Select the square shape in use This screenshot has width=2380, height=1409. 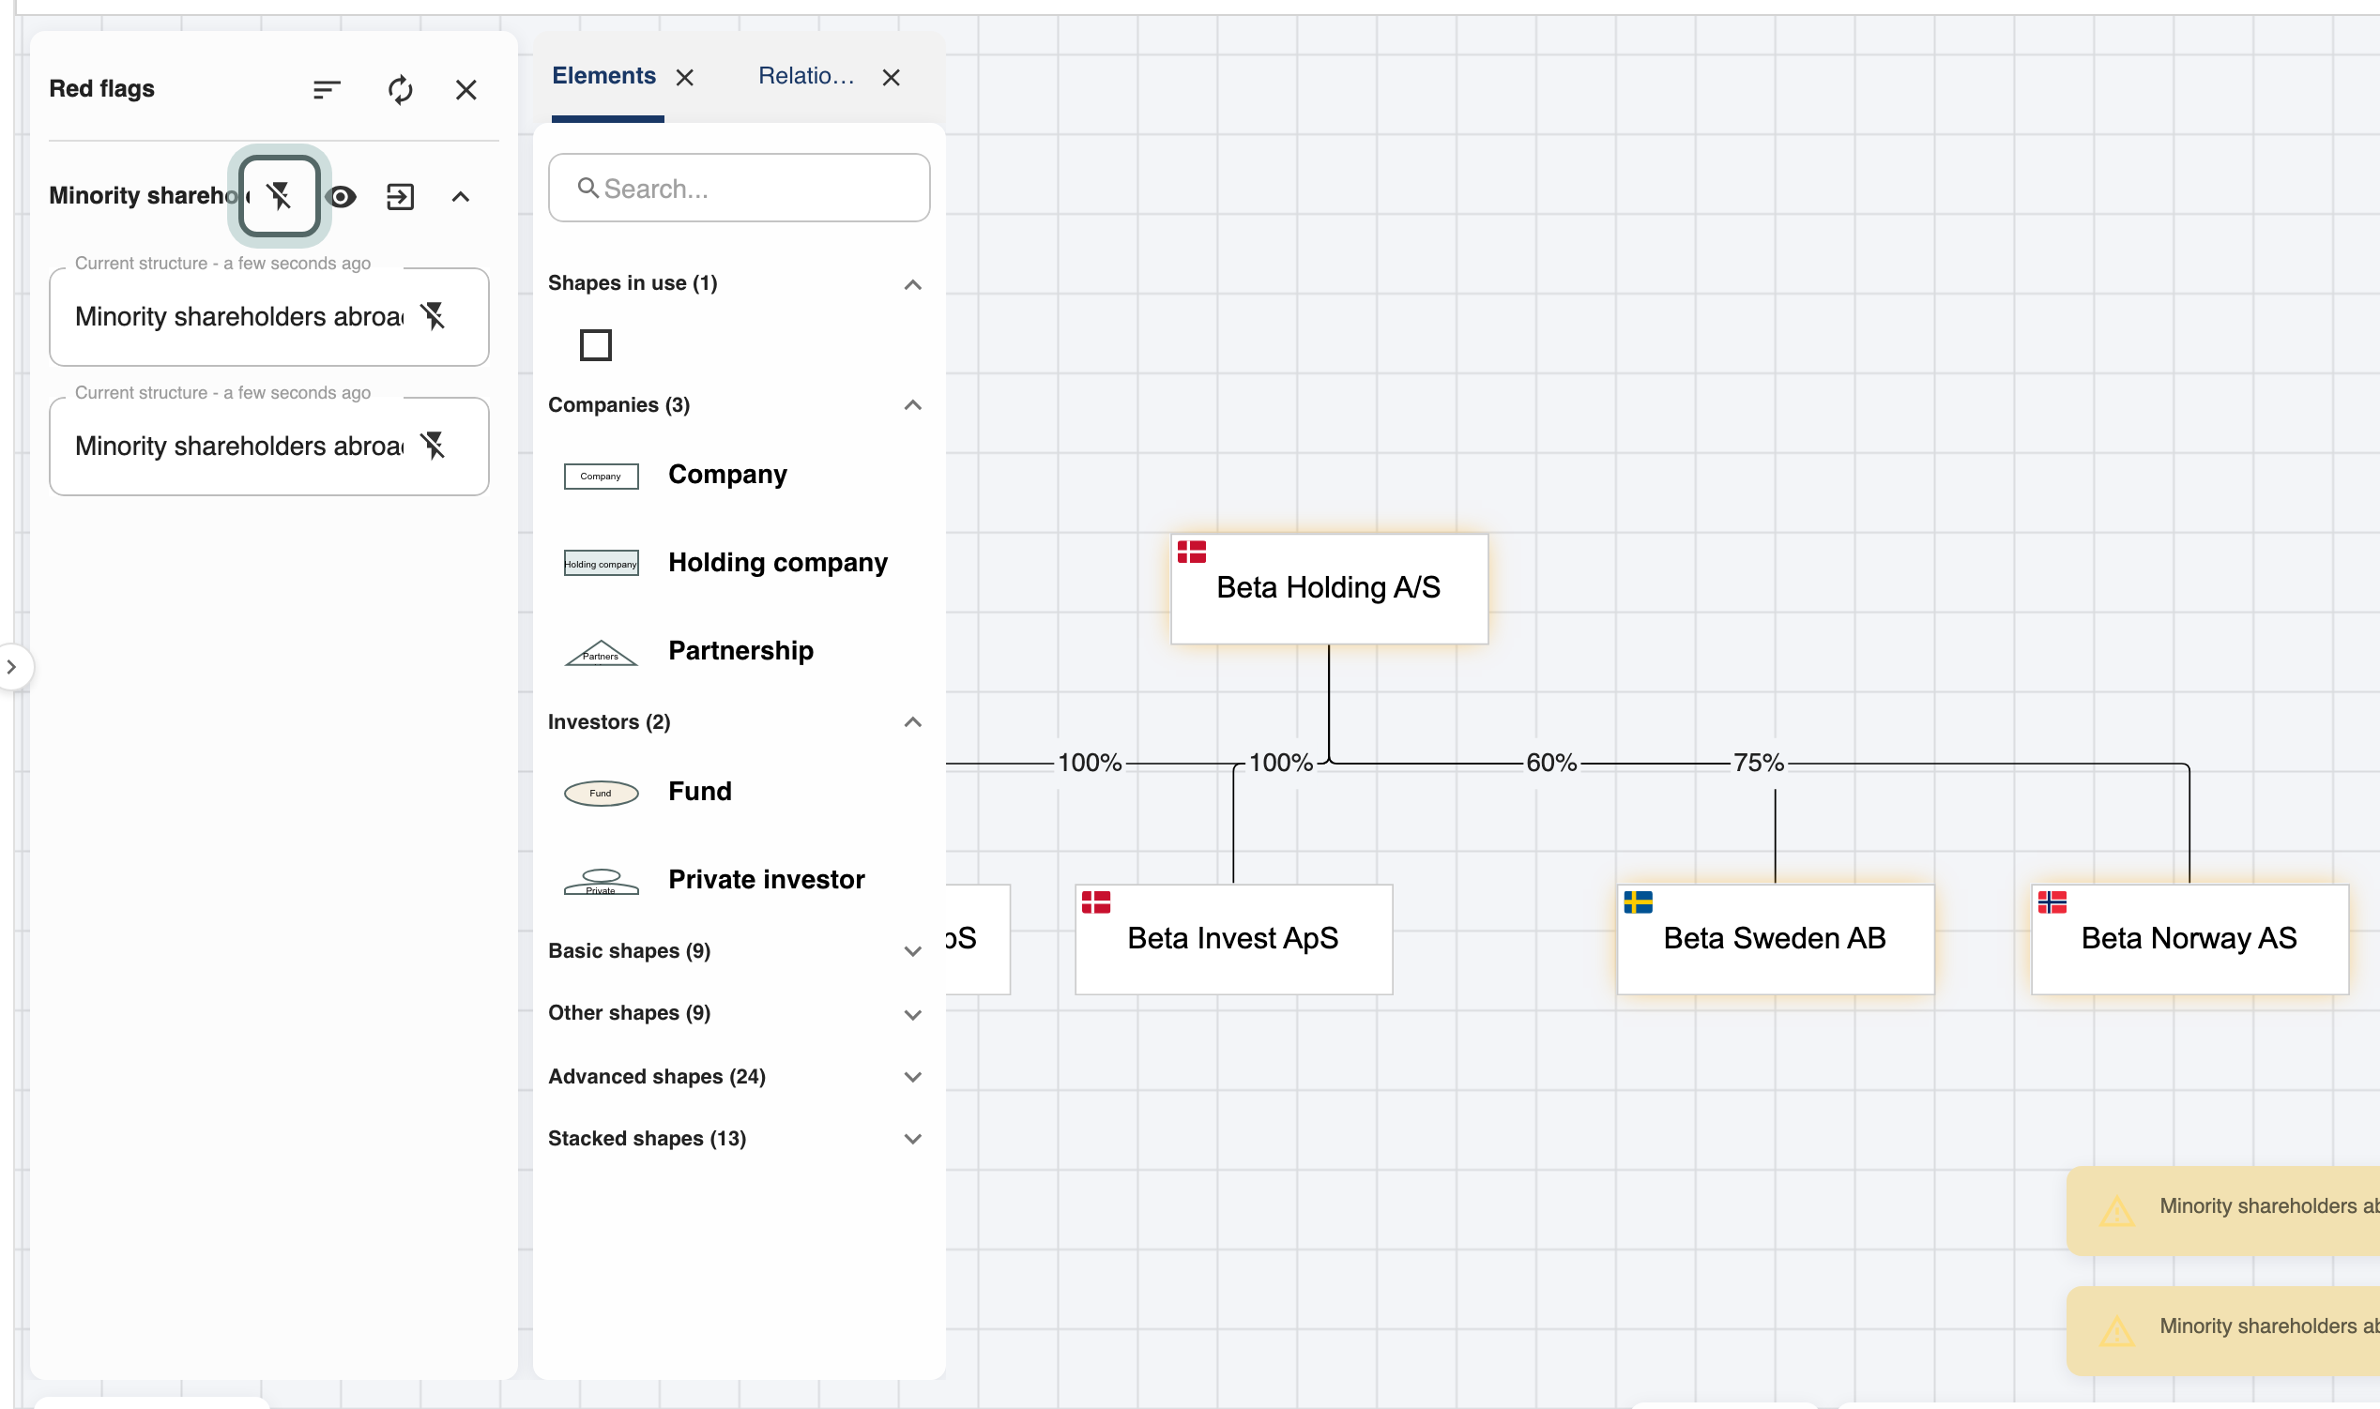pyautogui.click(x=596, y=344)
